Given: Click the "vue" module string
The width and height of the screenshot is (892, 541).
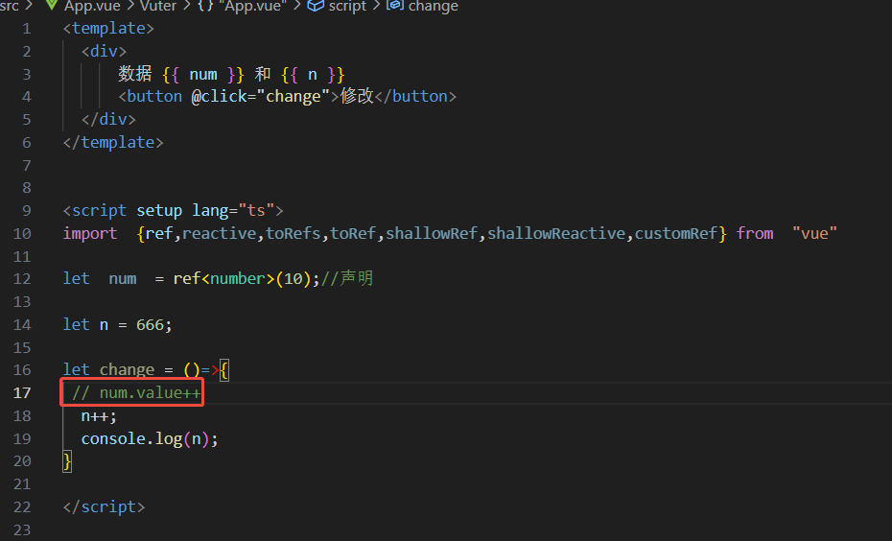Looking at the screenshot, I should point(814,233).
